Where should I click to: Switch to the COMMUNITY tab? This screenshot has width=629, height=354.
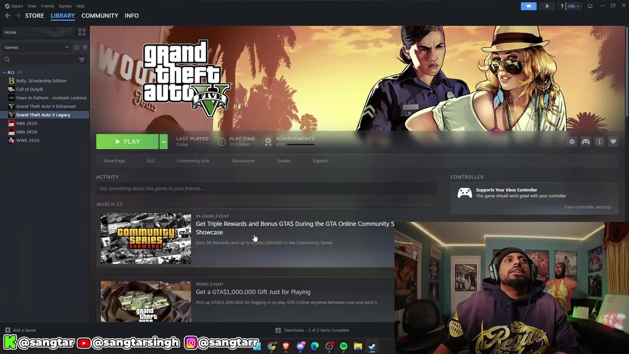(x=100, y=16)
